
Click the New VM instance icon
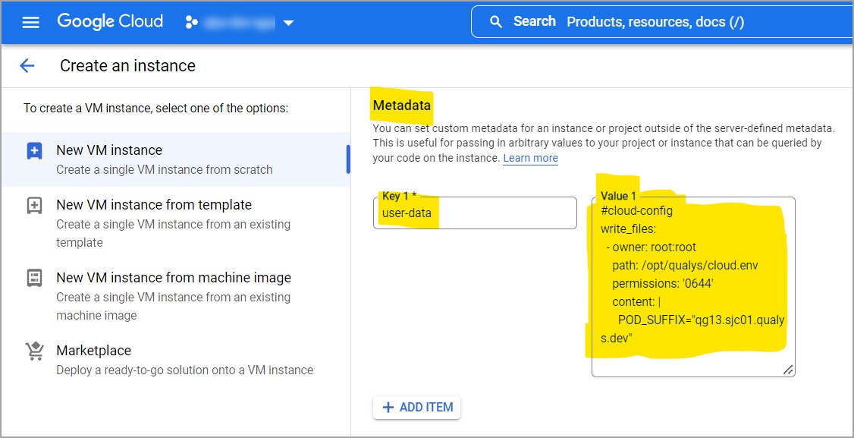[34, 150]
